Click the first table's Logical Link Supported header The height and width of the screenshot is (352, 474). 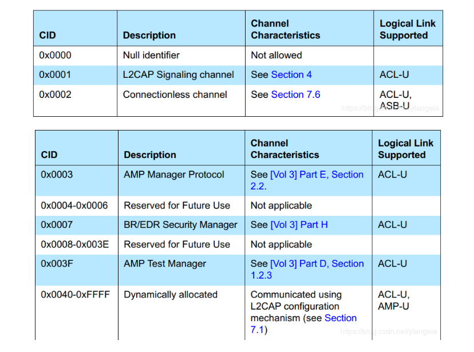click(x=408, y=29)
